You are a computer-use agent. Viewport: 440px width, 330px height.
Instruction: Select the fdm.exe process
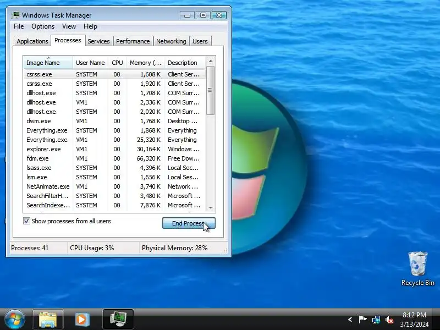tap(114, 158)
